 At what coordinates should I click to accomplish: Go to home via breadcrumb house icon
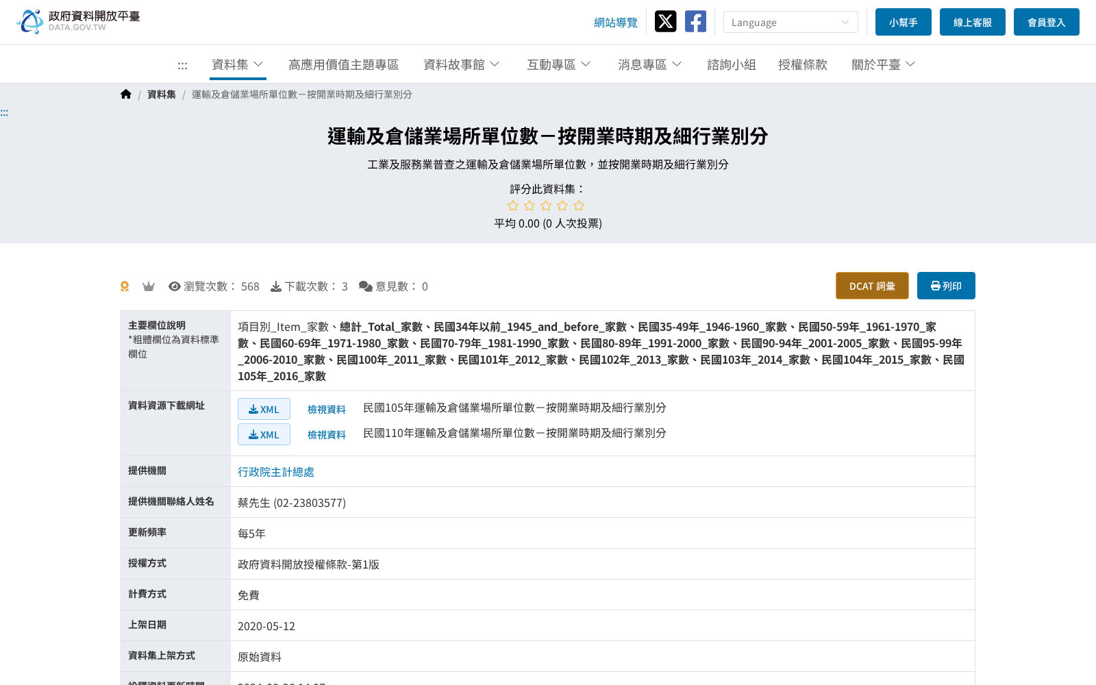tap(126, 94)
